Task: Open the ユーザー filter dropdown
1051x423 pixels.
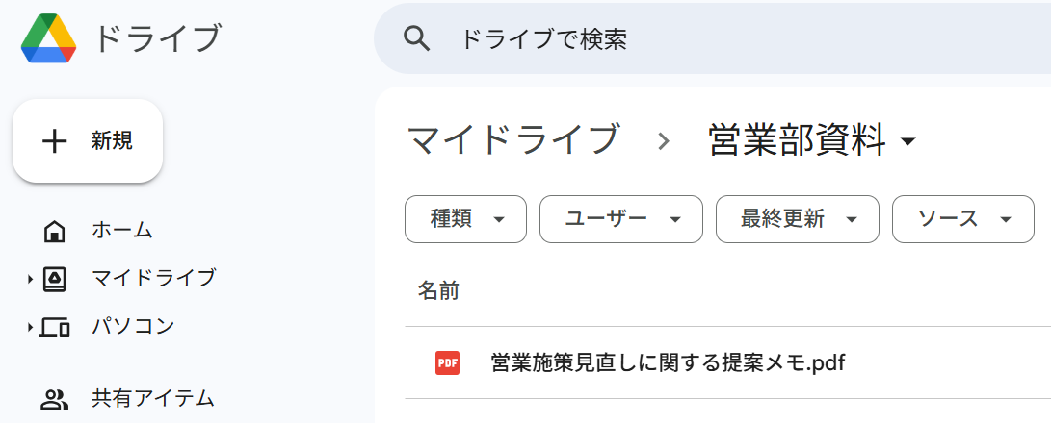Action: pos(620,219)
